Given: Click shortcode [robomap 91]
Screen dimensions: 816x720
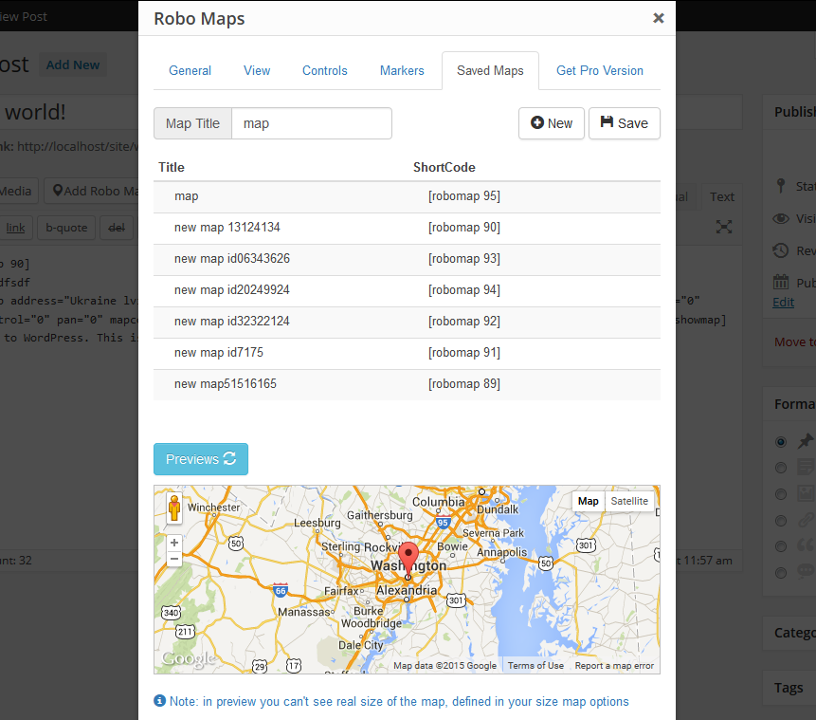Looking at the screenshot, I should click(464, 353).
